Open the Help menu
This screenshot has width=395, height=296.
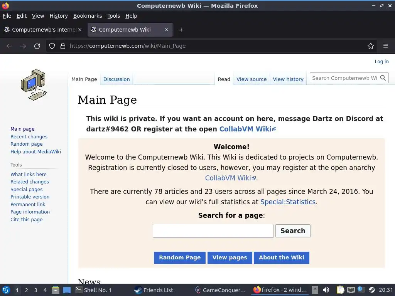[x=131, y=16]
